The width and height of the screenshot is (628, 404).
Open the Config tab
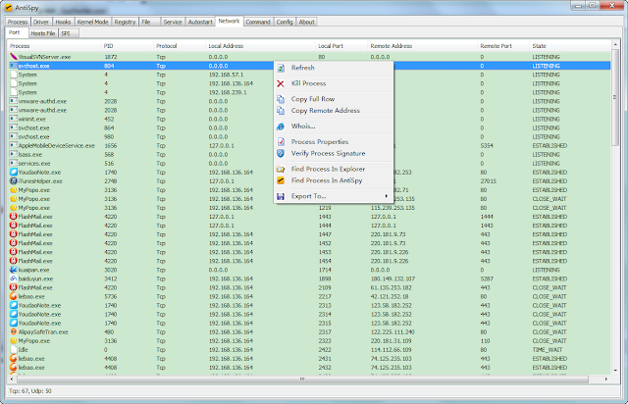(285, 22)
